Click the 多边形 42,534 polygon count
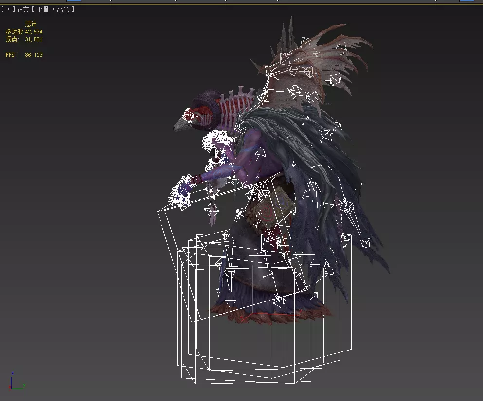483x401 pixels. (24, 32)
